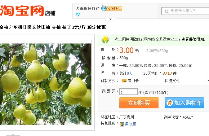Click the blue diamond seller rating icon

78,15
